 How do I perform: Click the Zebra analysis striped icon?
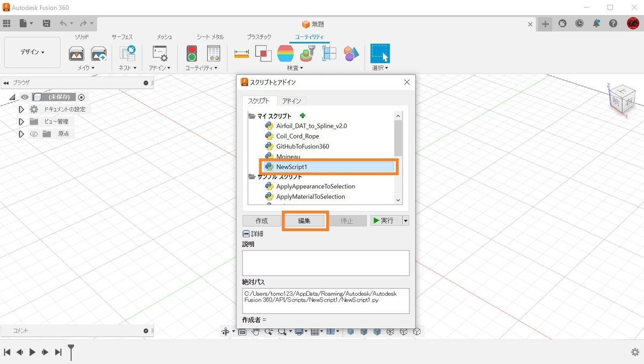coord(286,53)
